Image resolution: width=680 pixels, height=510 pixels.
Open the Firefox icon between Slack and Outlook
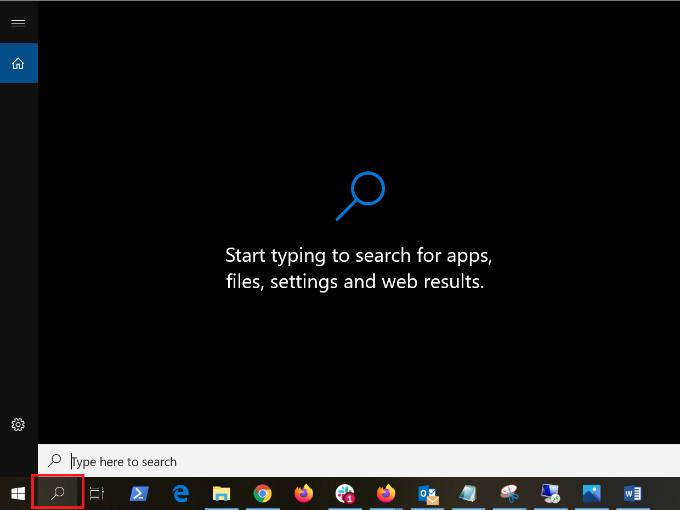point(386,494)
